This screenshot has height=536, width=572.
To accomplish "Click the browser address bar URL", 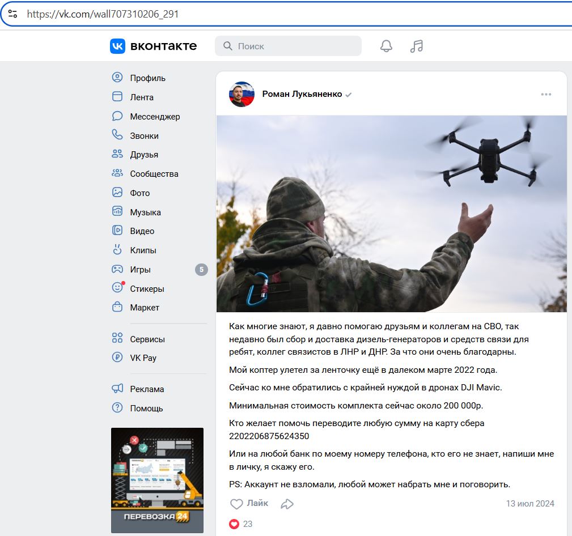I will point(103,14).
